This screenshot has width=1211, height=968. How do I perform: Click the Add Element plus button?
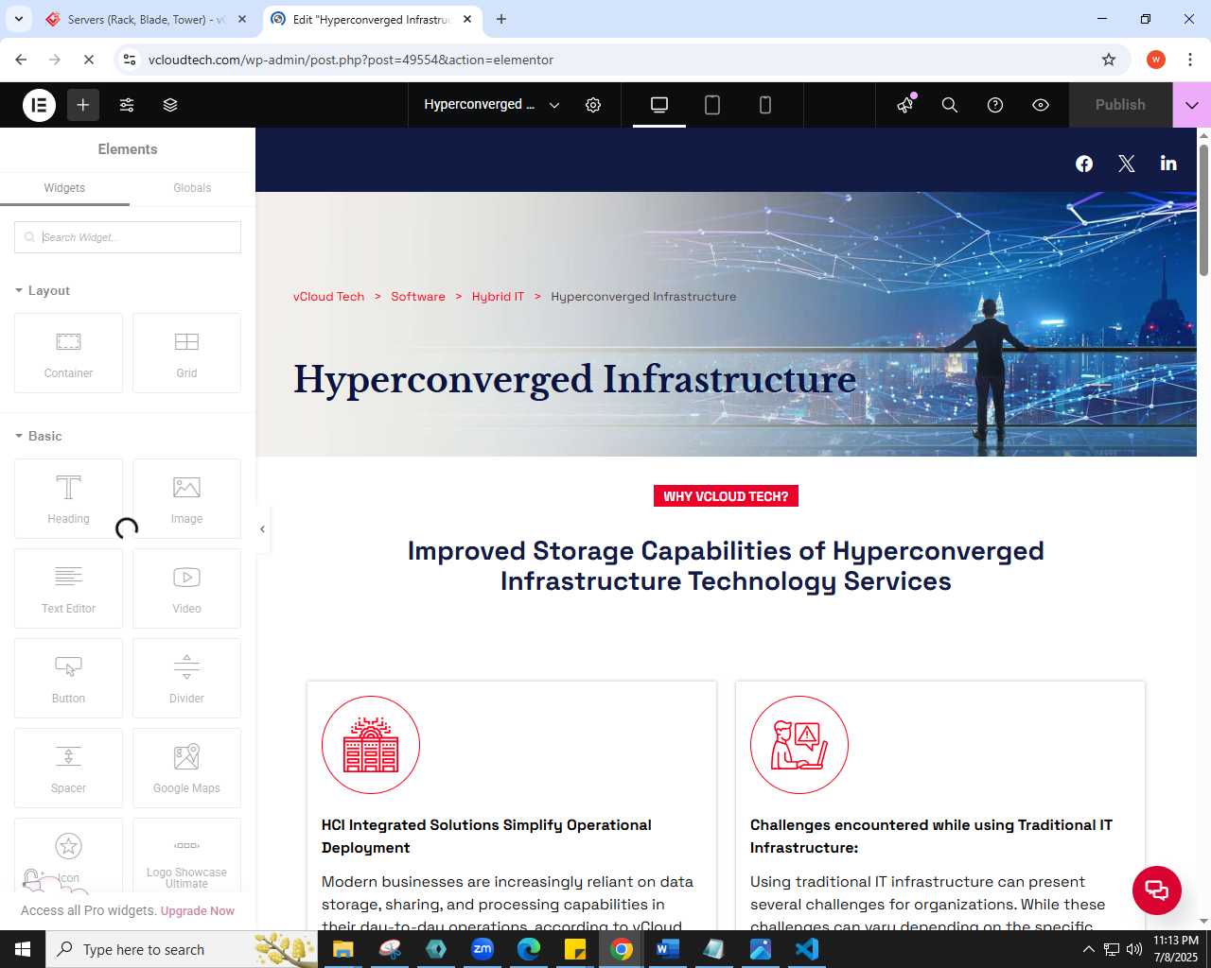[83, 105]
